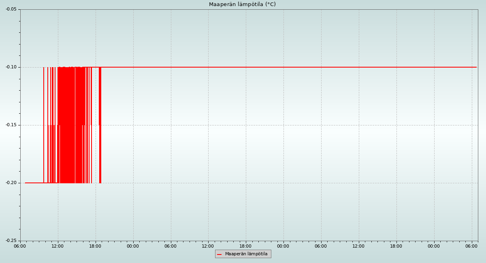Click the -0.15 y-axis tick label
This screenshot has width=486, height=263.
[x=11, y=125]
